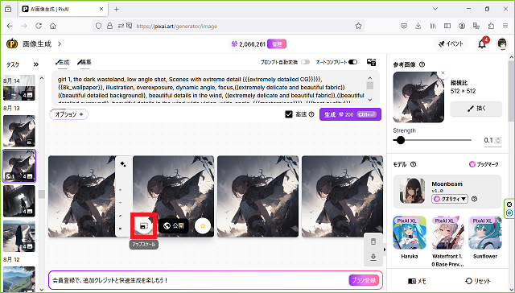The image size is (515, 293).
Task: Uncheck the 高速 checkbox
Action: (x=289, y=114)
